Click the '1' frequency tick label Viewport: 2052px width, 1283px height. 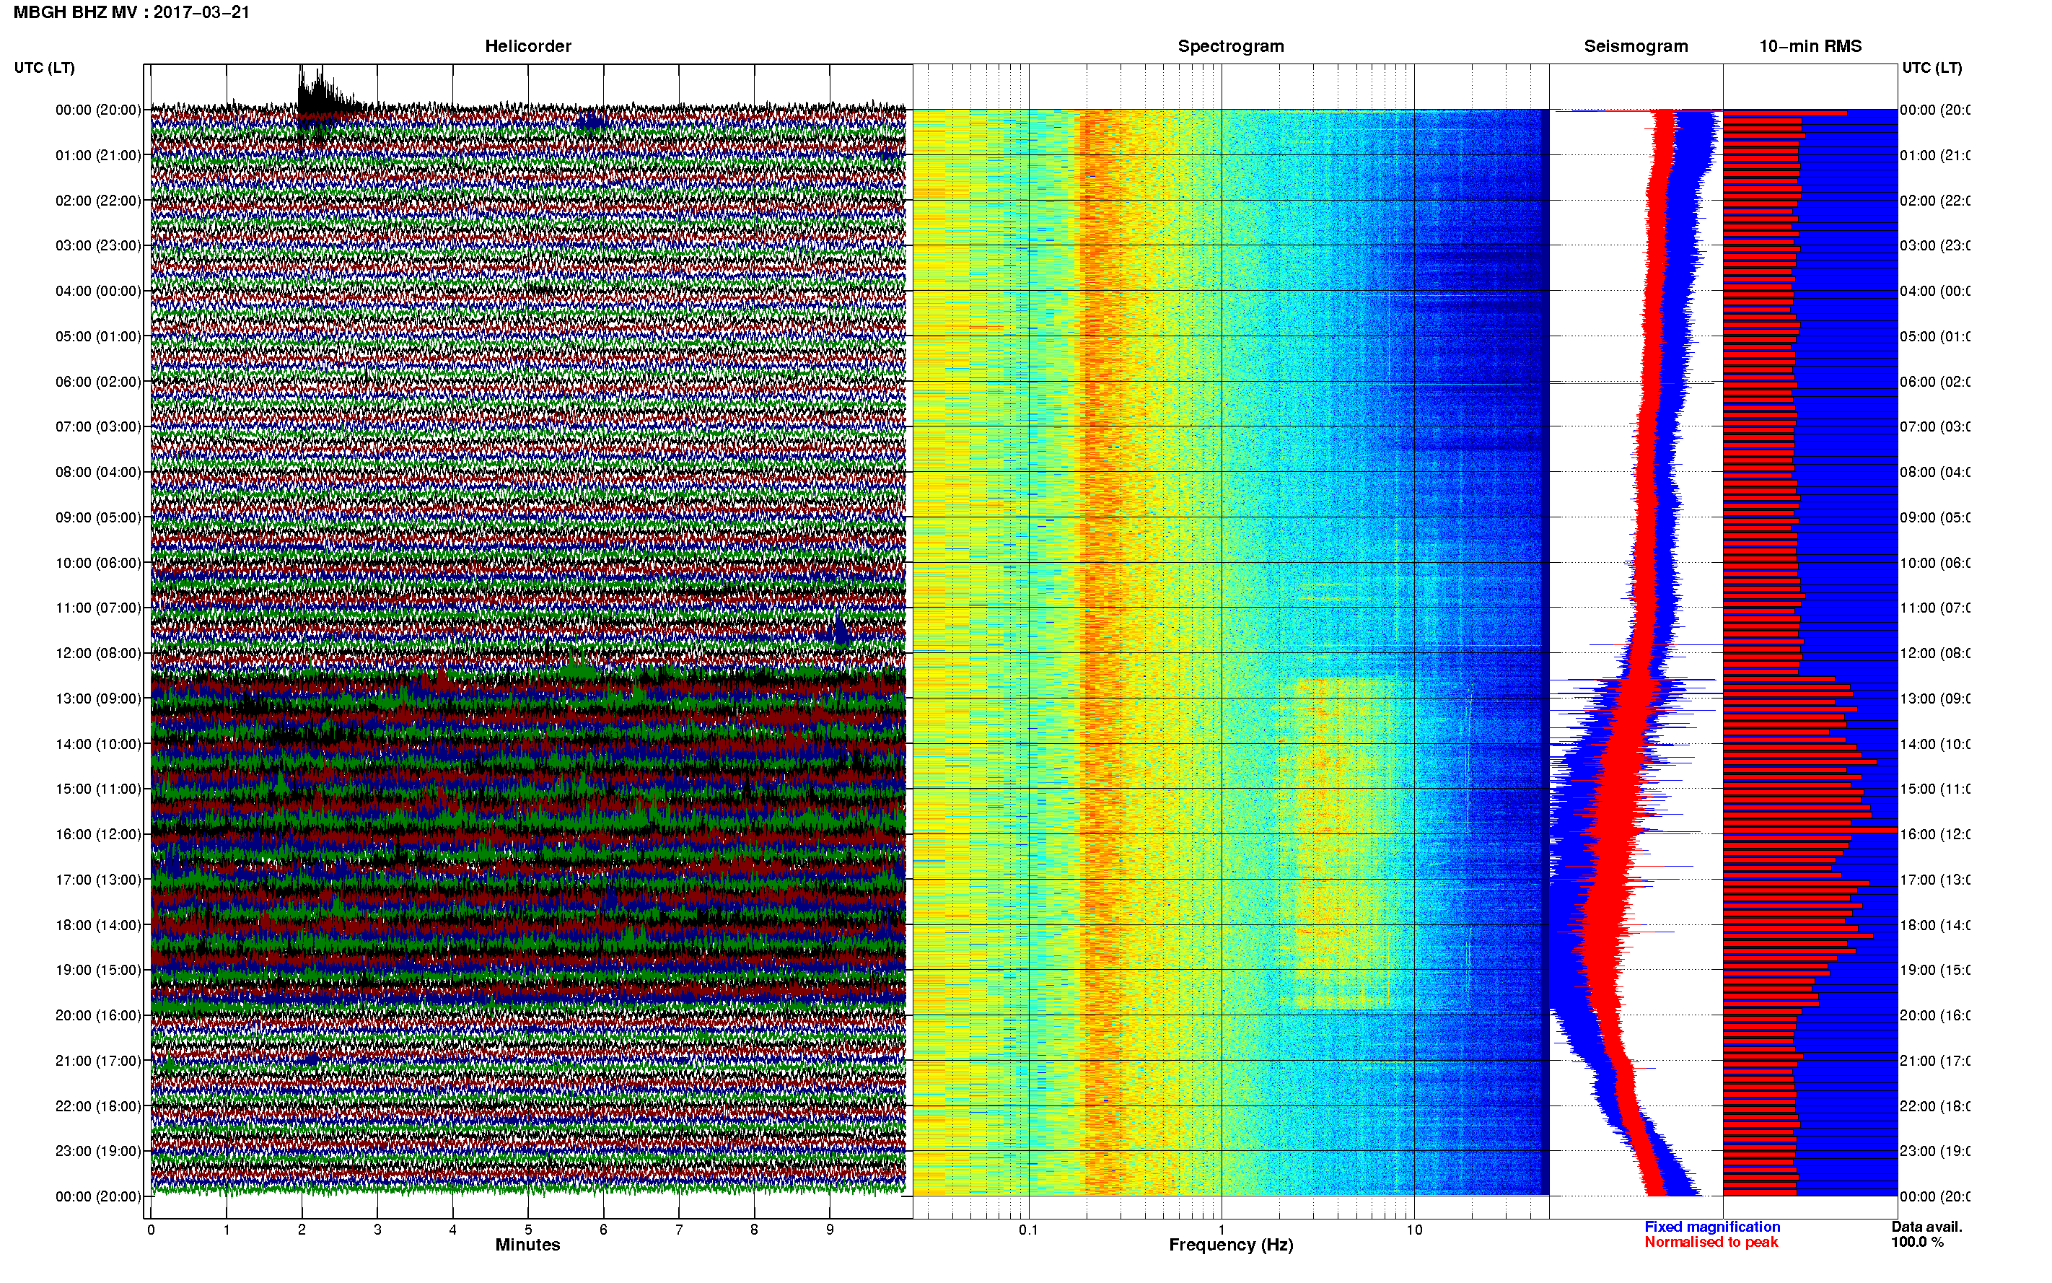coord(1222,1230)
